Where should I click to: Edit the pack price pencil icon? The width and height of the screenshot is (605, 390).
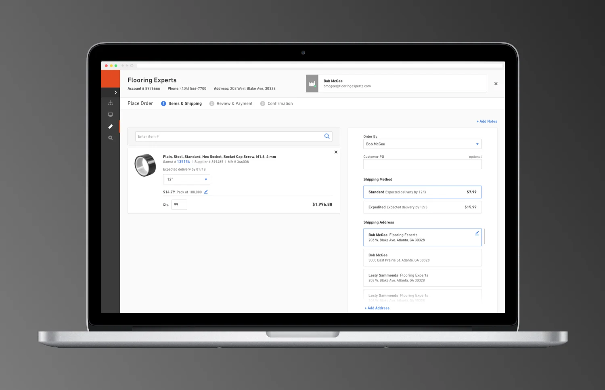pyautogui.click(x=206, y=192)
